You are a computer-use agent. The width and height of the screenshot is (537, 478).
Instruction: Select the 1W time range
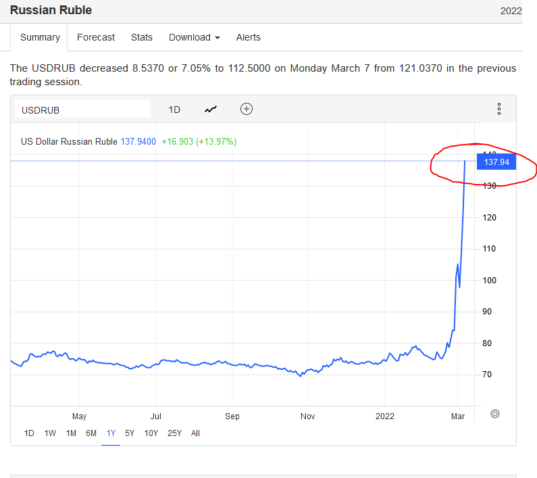click(50, 433)
